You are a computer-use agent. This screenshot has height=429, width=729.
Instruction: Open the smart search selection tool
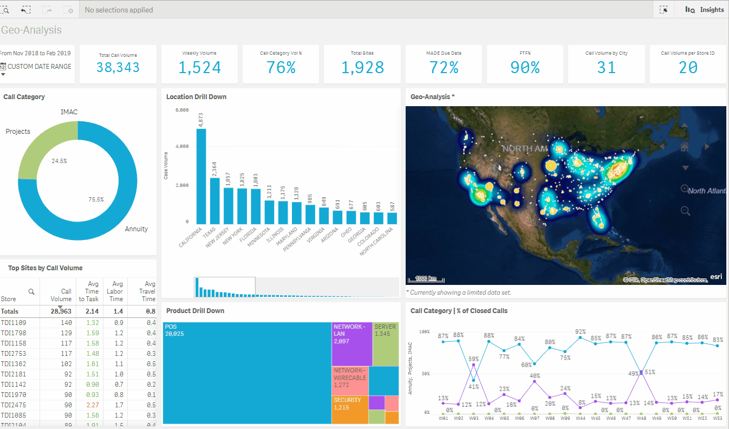tap(4, 10)
